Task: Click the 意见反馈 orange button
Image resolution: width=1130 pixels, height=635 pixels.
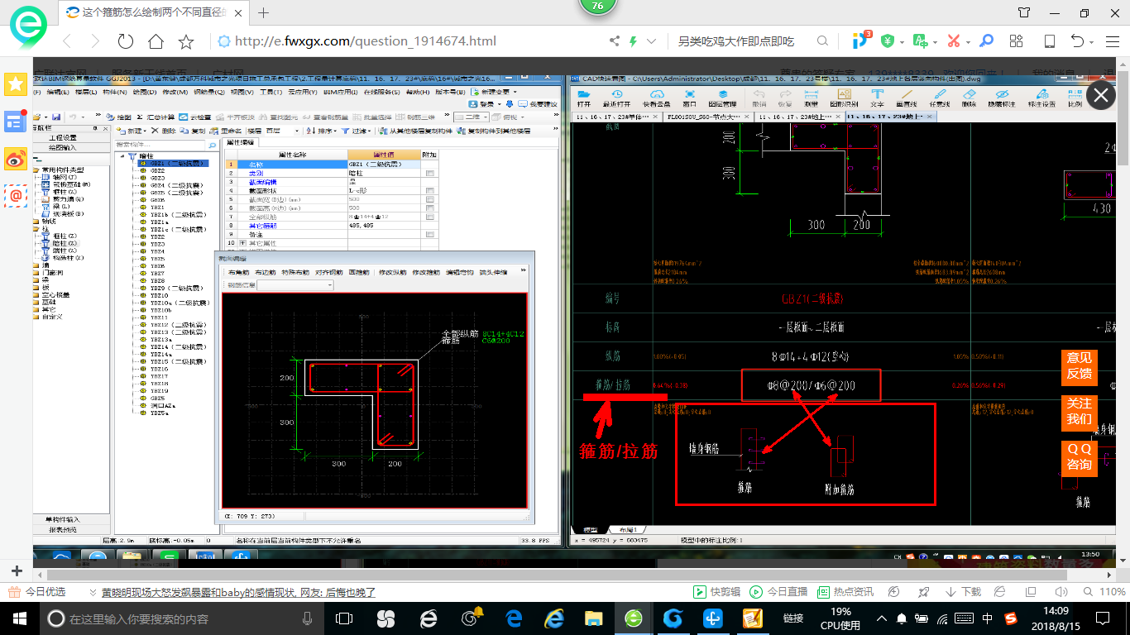Action: point(1079,366)
